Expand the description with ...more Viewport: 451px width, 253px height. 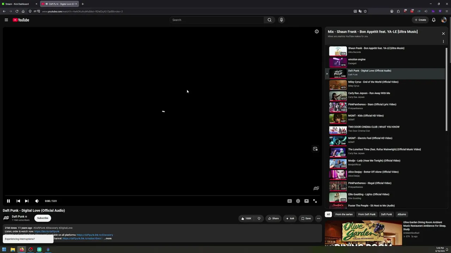(x=107, y=239)
